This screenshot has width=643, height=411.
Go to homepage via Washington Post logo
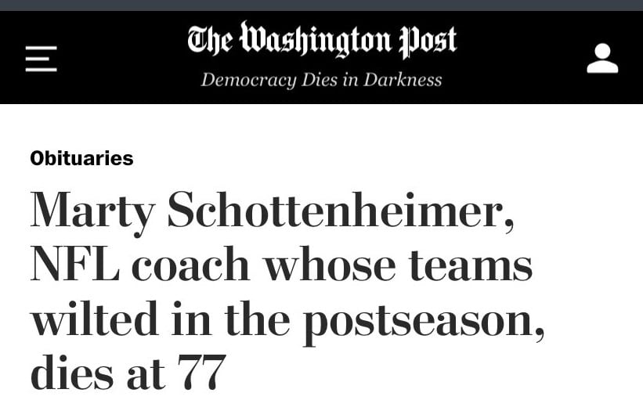322,40
